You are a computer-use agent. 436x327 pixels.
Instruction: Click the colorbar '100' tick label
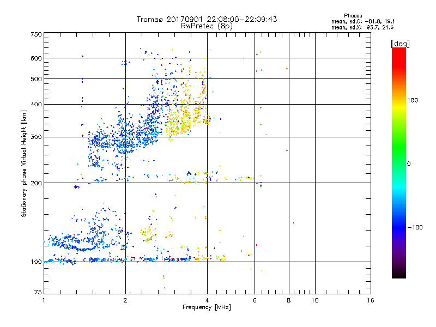413,100
